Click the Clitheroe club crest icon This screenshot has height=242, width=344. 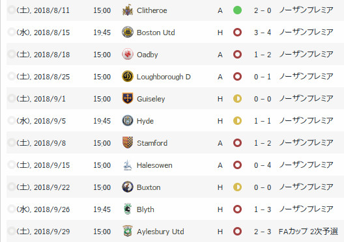(x=128, y=10)
